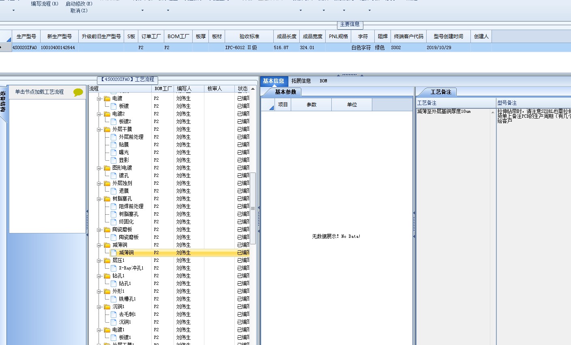Click the 主要信息 tab label
Viewport: 571px width, 345px height.
[x=350, y=24]
